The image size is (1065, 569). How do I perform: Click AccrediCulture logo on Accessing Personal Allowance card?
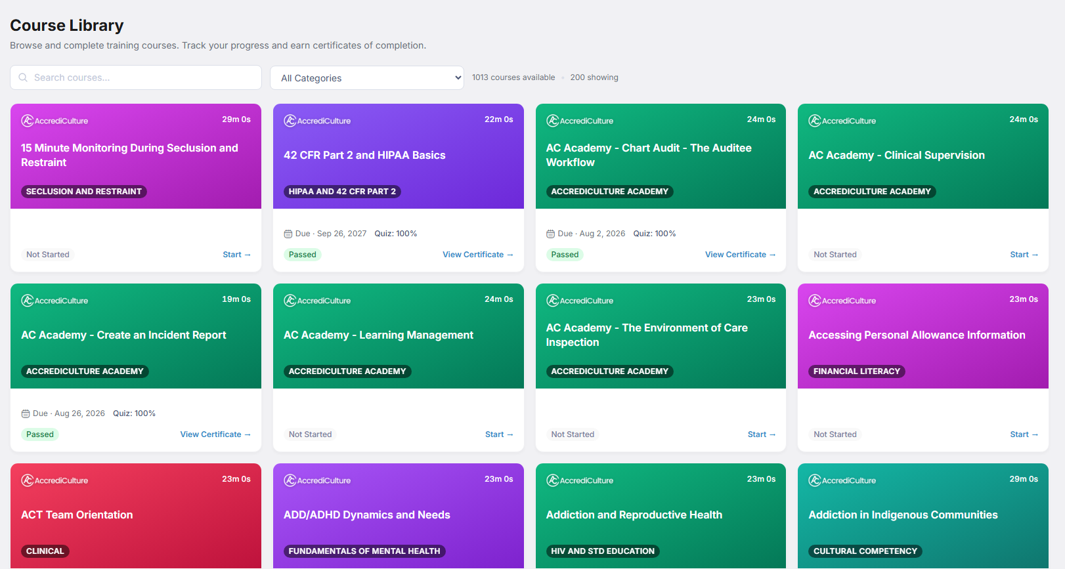pyautogui.click(x=842, y=301)
